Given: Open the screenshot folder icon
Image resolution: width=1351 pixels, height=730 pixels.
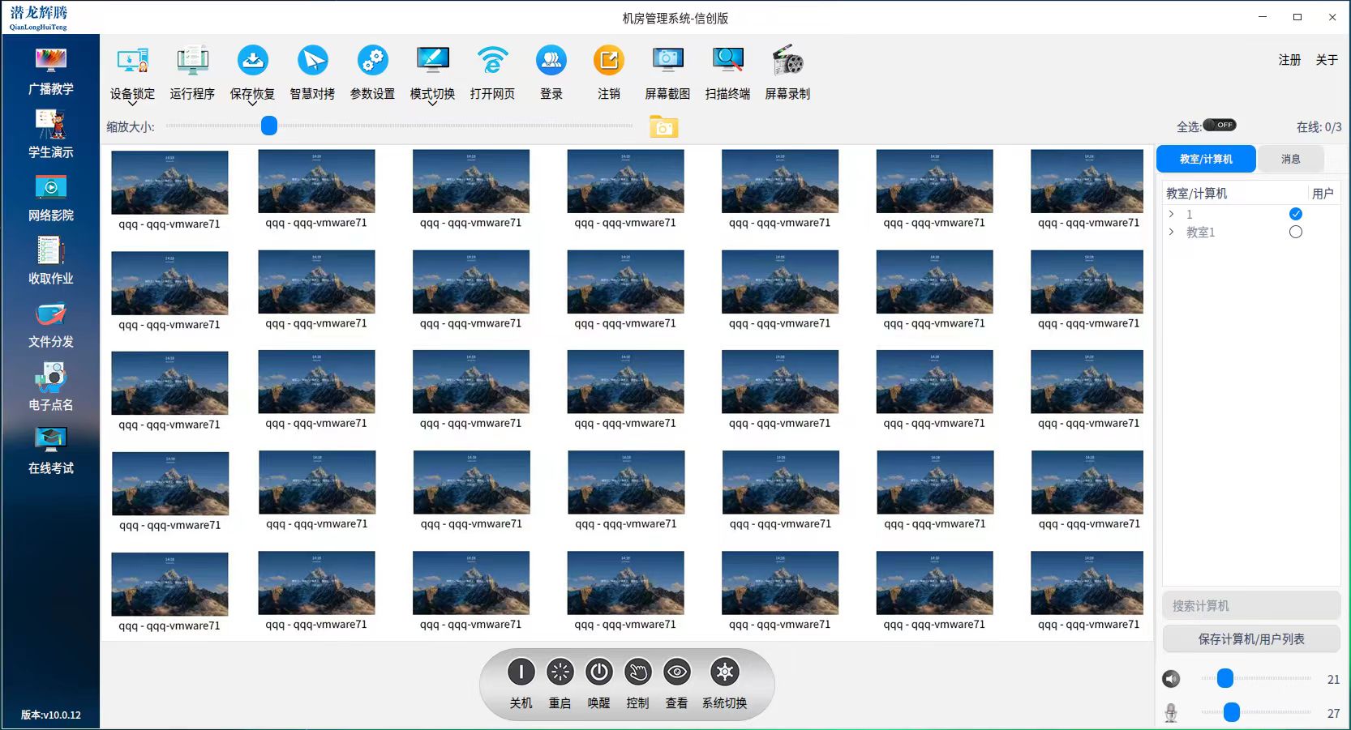Looking at the screenshot, I should 663,127.
